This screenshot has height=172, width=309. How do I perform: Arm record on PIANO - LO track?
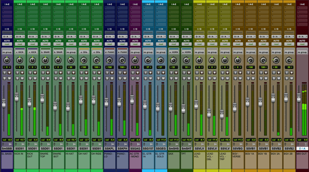(x=112, y=73)
